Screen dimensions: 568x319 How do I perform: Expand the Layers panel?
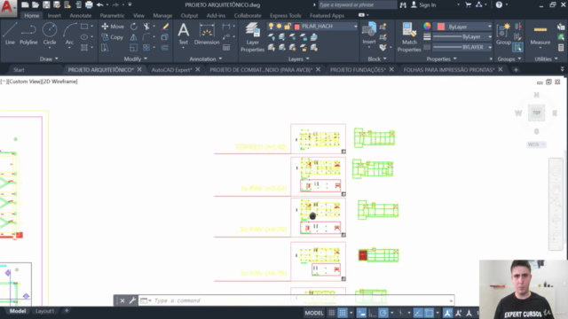299,59
